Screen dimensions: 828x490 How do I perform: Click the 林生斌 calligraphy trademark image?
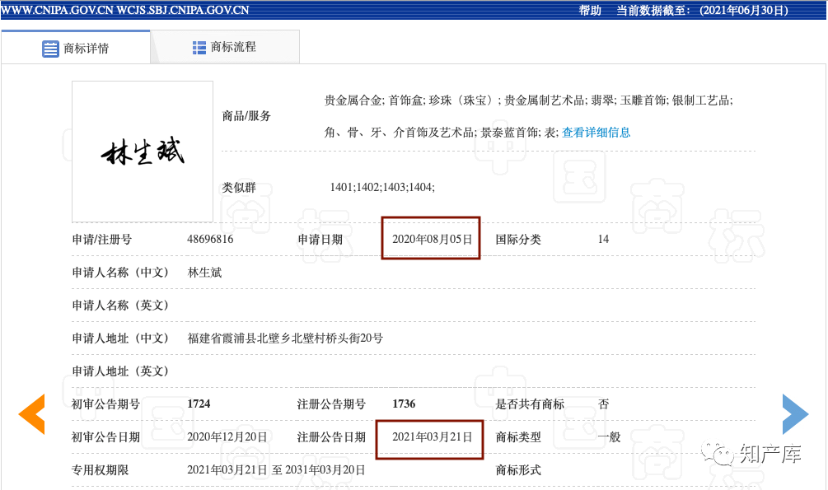(x=143, y=152)
